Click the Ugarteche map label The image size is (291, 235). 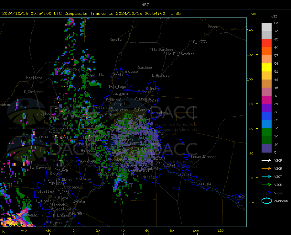pyautogui.click(x=87, y=162)
